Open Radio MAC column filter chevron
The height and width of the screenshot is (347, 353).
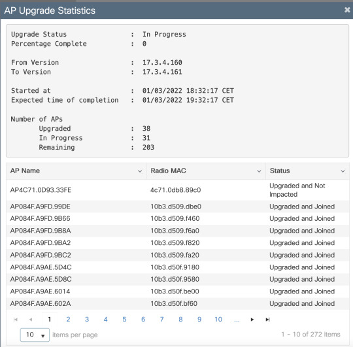tap(259, 171)
